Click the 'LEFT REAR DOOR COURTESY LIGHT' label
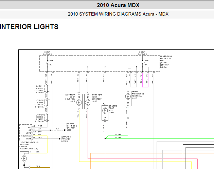214x169 pixels. click(x=70, y=98)
